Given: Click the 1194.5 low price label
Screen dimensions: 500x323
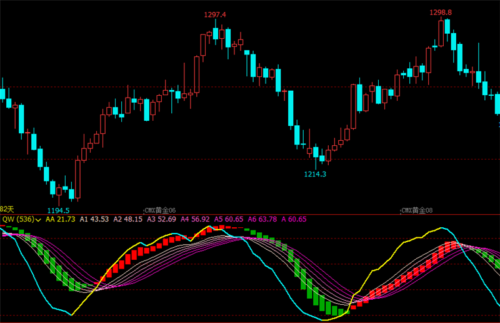Looking at the screenshot, I should (58, 210).
